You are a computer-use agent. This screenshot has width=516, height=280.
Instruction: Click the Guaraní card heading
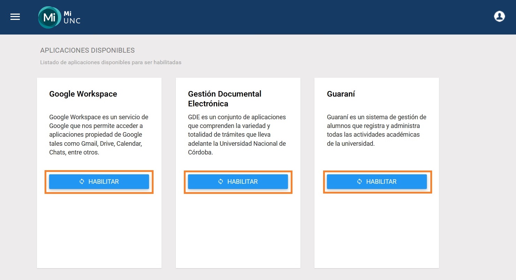(x=341, y=94)
